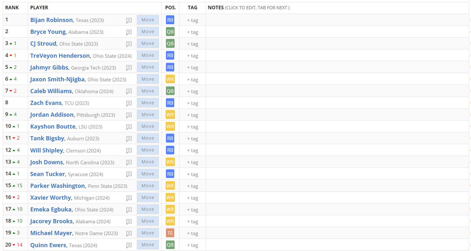This screenshot has width=471, height=251.
Task: Click QB position badge for Bryce Young
Action: [x=170, y=32]
